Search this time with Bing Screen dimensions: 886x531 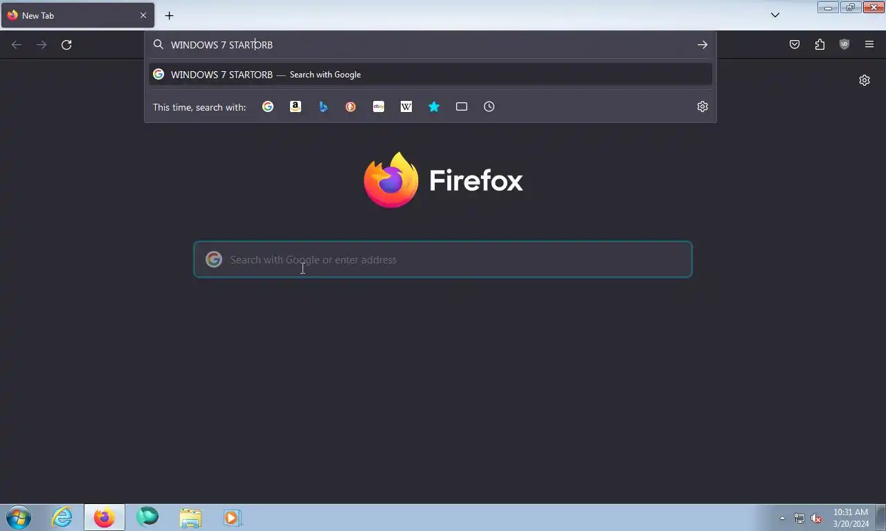(323, 106)
